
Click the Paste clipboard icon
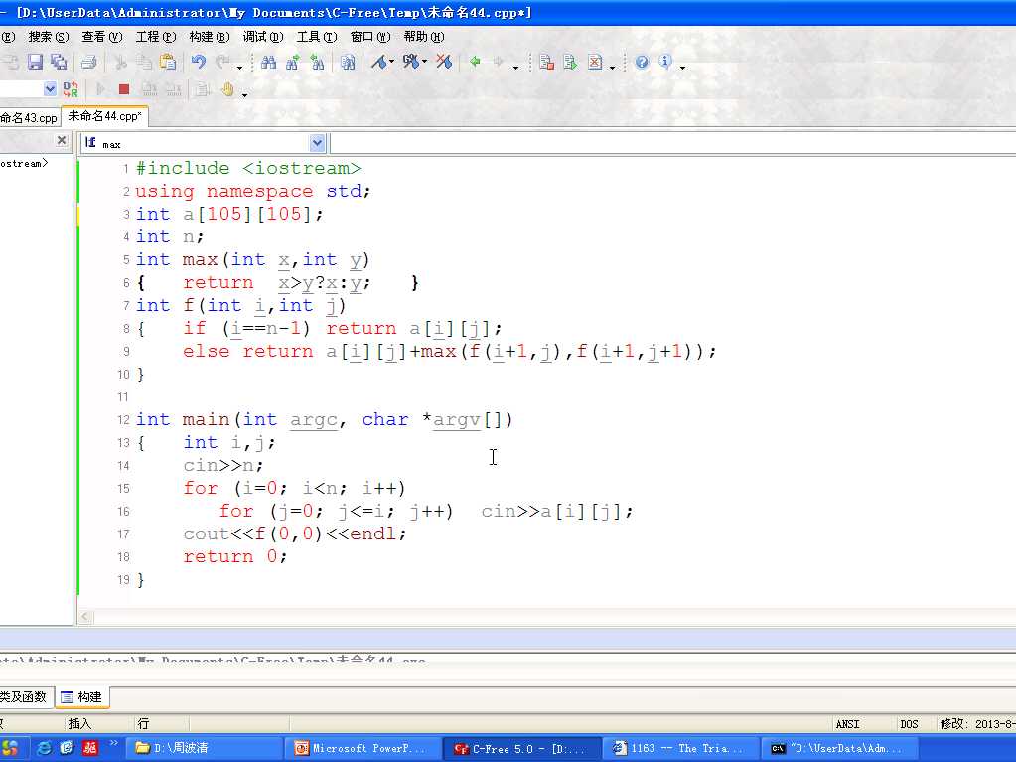click(168, 63)
